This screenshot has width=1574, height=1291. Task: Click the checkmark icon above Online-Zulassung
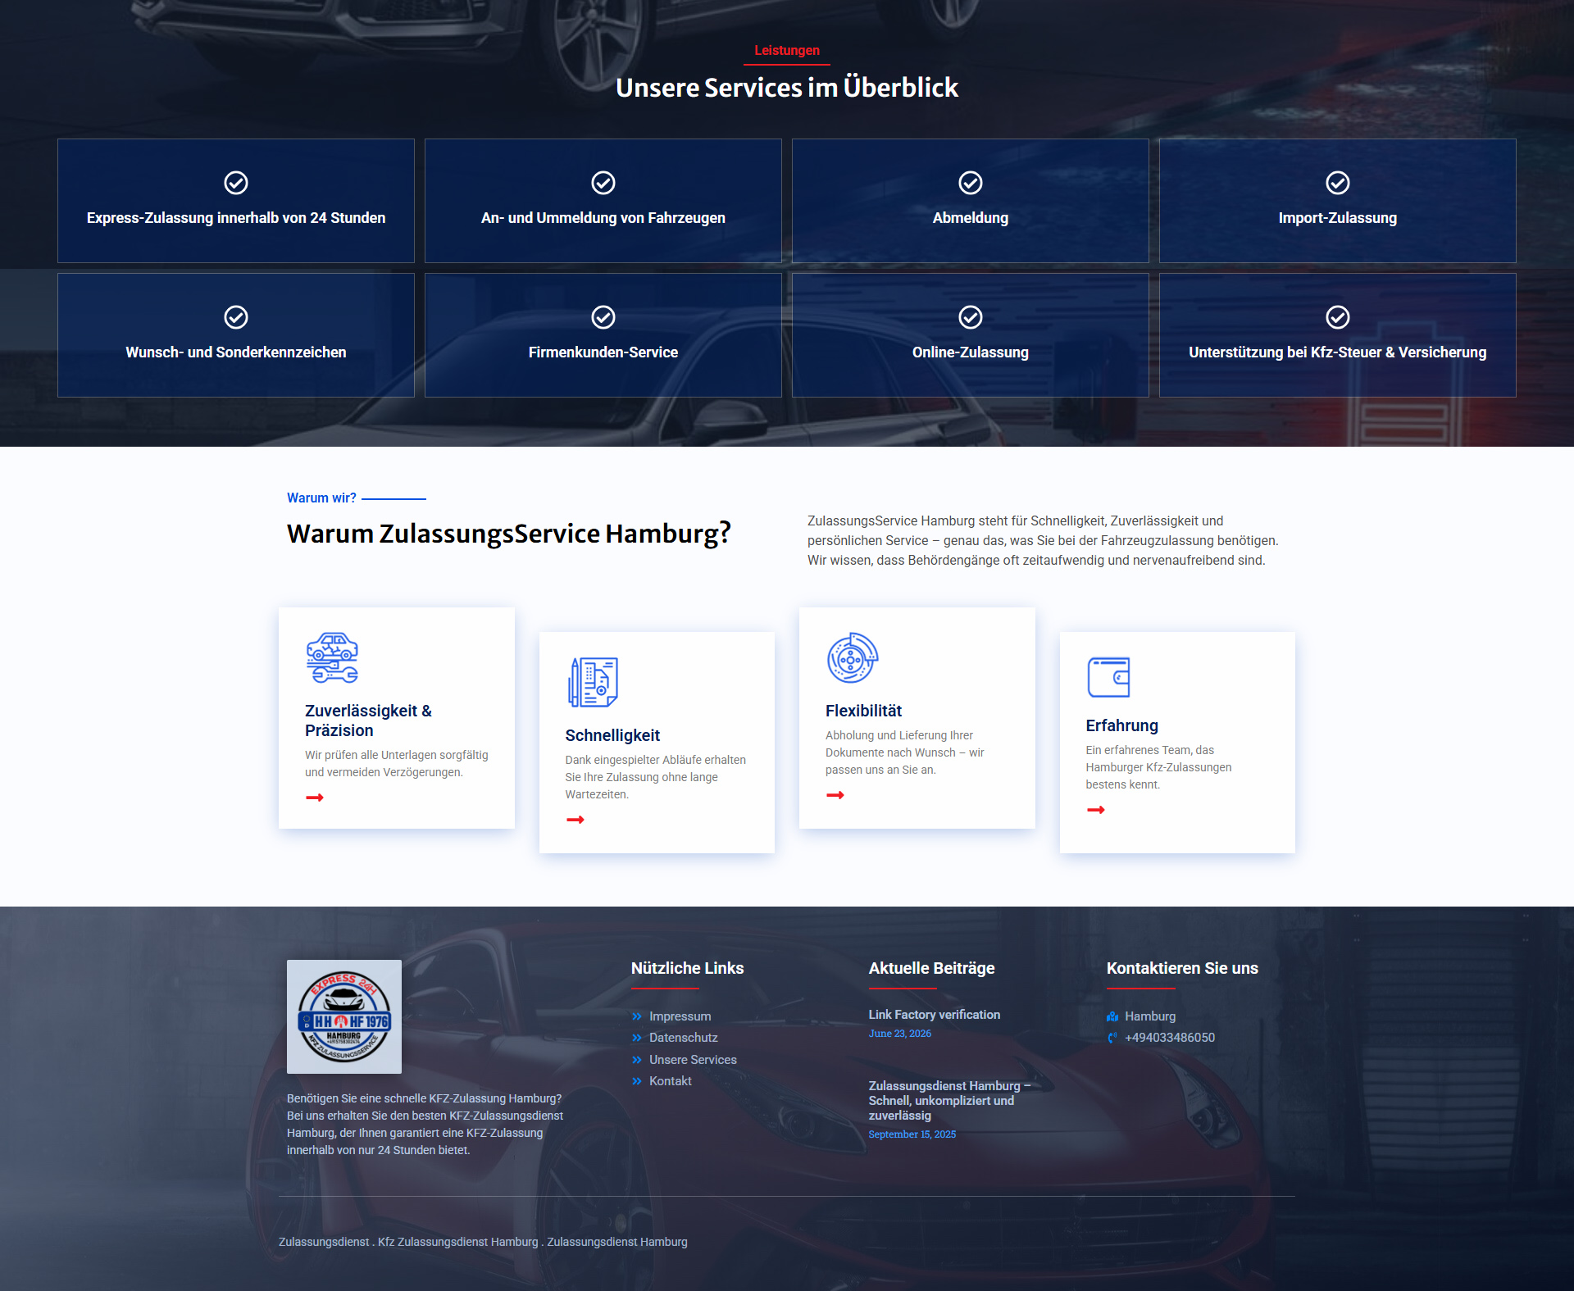point(971,317)
